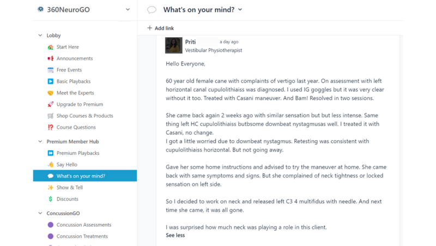Image resolution: width=436 pixels, height=246 pixels.
Task: Open the What's on your mind title dropdown
Action: pyautogui.click(x=240, y=10)
